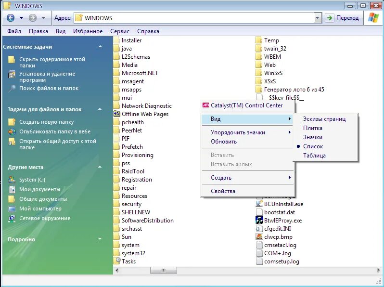The height and width of the screenshot is (287, 384).
Task: Click the 'Сетевое окружение' link
Action: [x=45, y=218]
